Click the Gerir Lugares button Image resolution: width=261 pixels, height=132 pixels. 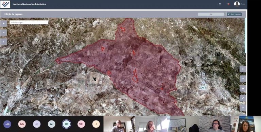[234, 14]
